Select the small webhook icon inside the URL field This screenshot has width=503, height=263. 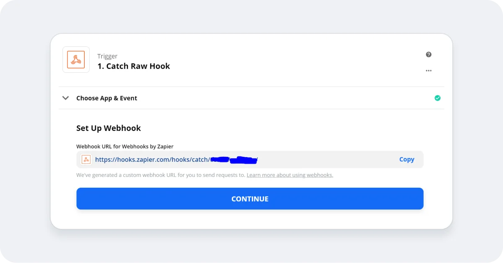[86, 159]
